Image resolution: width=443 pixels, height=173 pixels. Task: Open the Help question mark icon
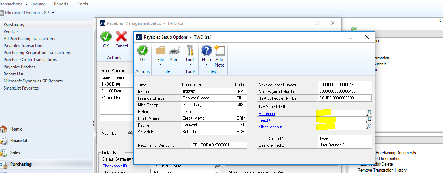206,51
